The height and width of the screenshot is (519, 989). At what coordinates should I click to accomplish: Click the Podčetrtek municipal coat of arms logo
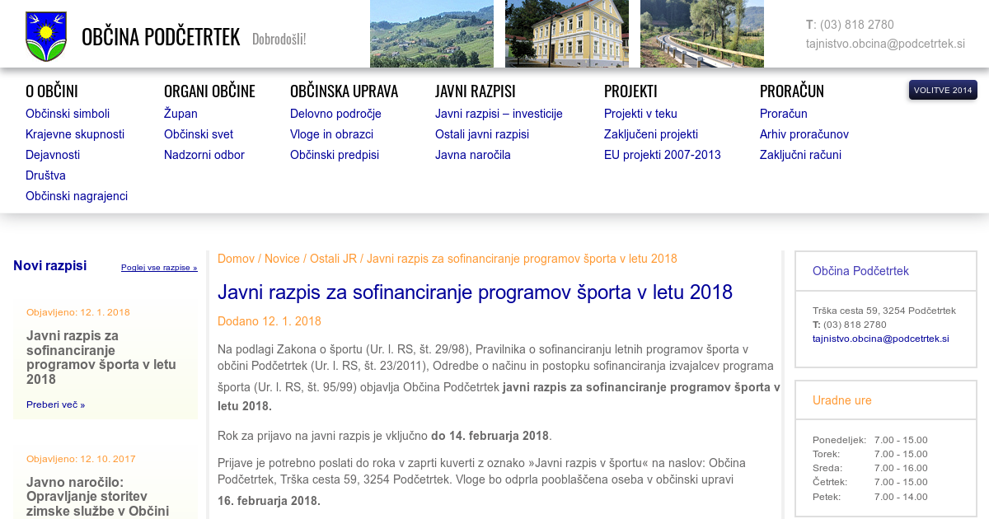coord(46,36)
